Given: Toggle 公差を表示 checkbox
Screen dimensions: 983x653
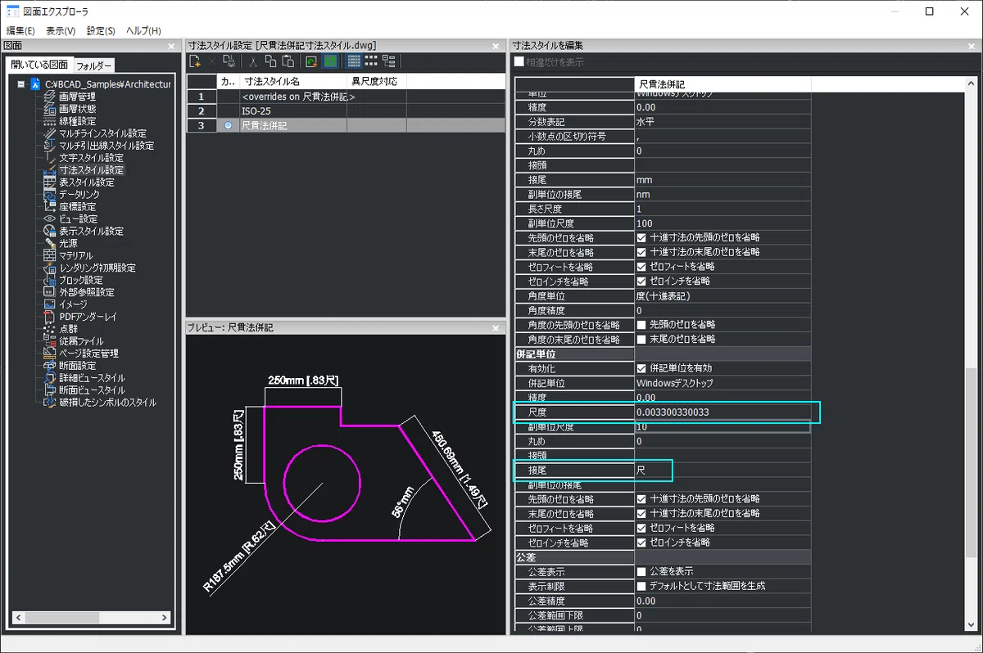Looking at the screenshot, I should click(641, 571).
